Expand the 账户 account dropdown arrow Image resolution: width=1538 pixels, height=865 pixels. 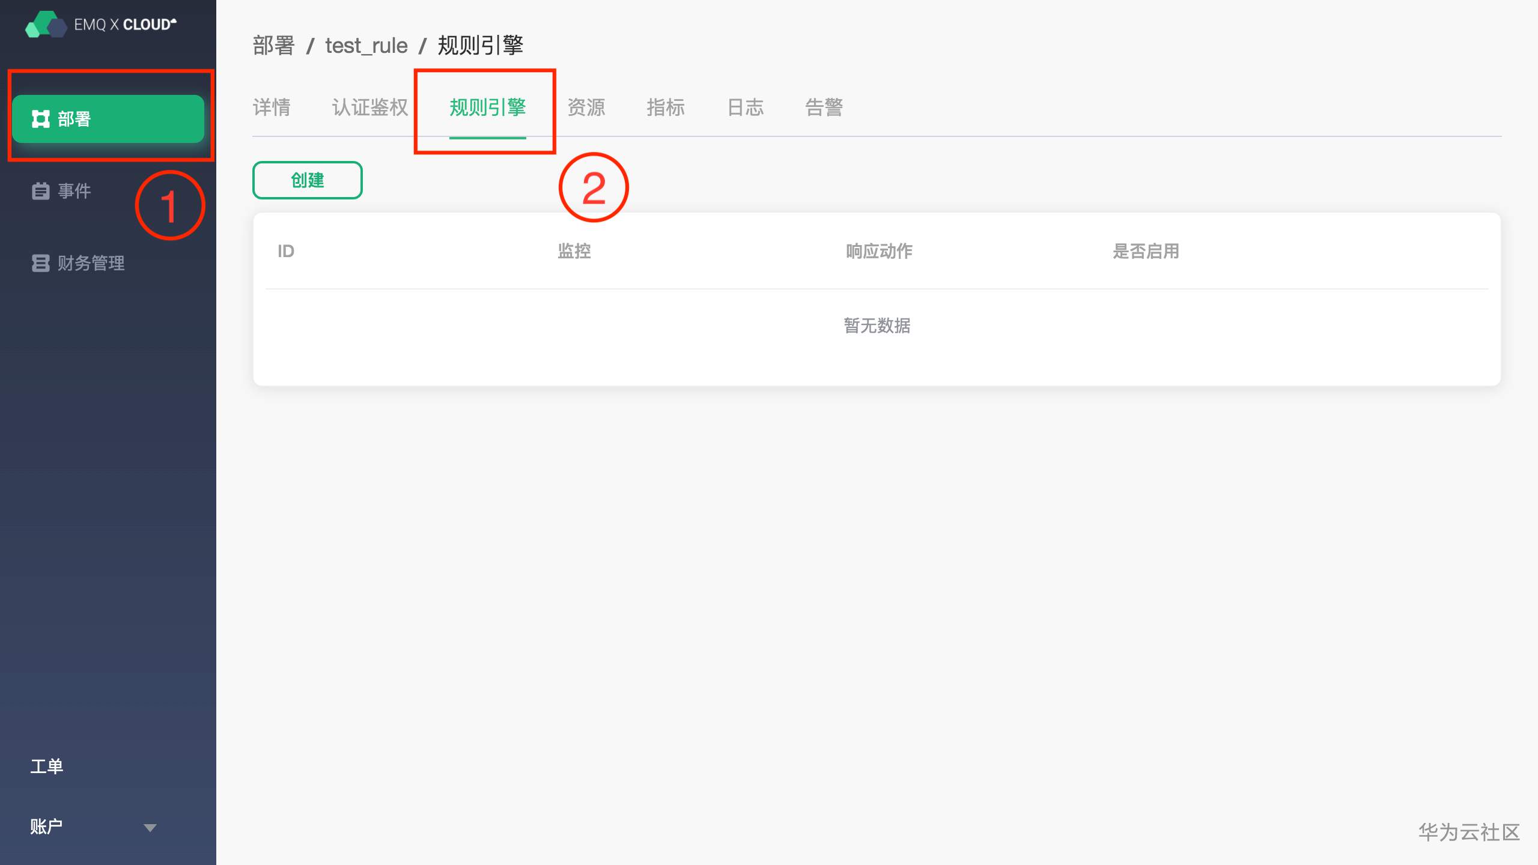point(150,828)
